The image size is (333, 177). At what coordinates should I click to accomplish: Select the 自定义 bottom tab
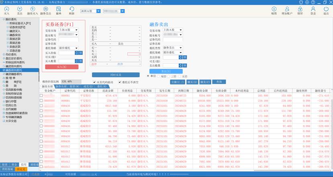(x=21, y=169)
